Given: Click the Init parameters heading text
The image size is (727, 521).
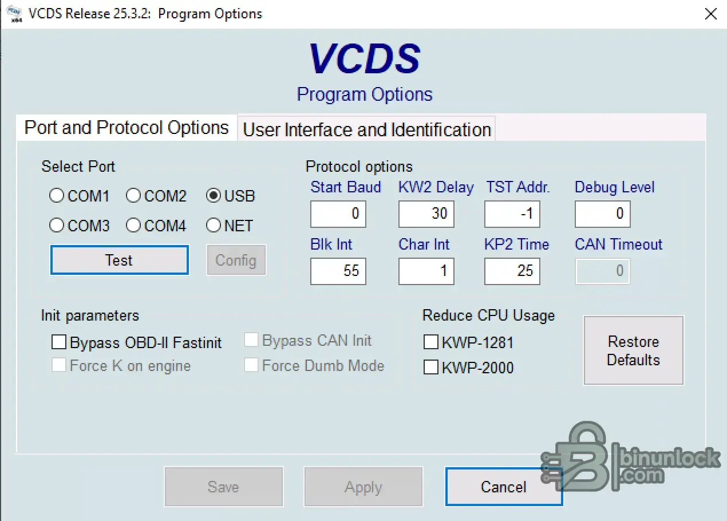Looking at the screenshot, I should [90, 315].
